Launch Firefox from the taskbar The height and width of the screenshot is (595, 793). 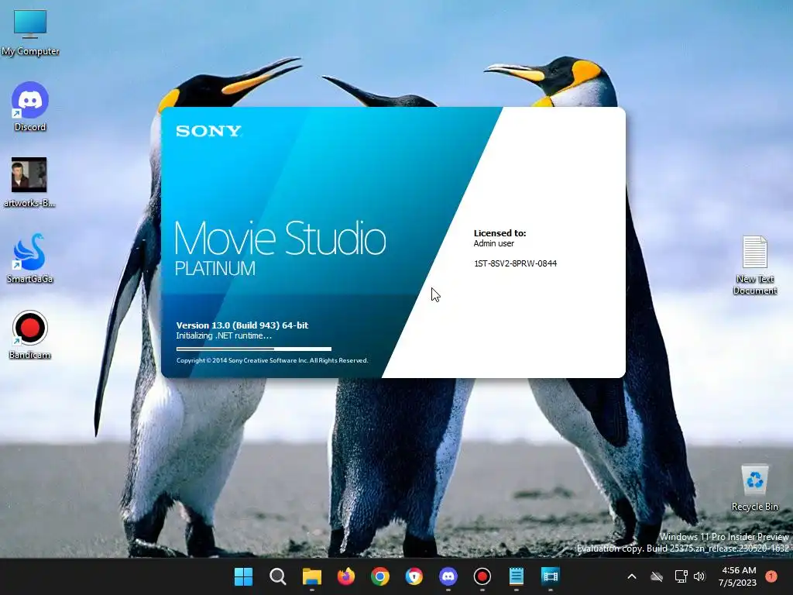[346, 576]
